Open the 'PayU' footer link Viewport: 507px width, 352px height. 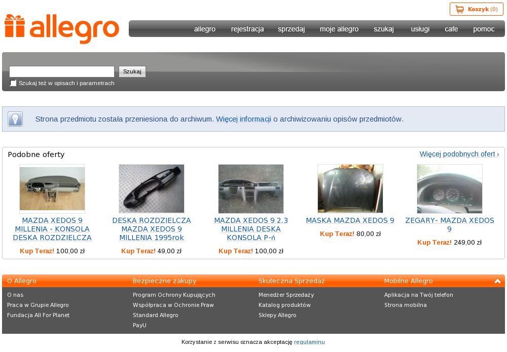click(140, 325)
